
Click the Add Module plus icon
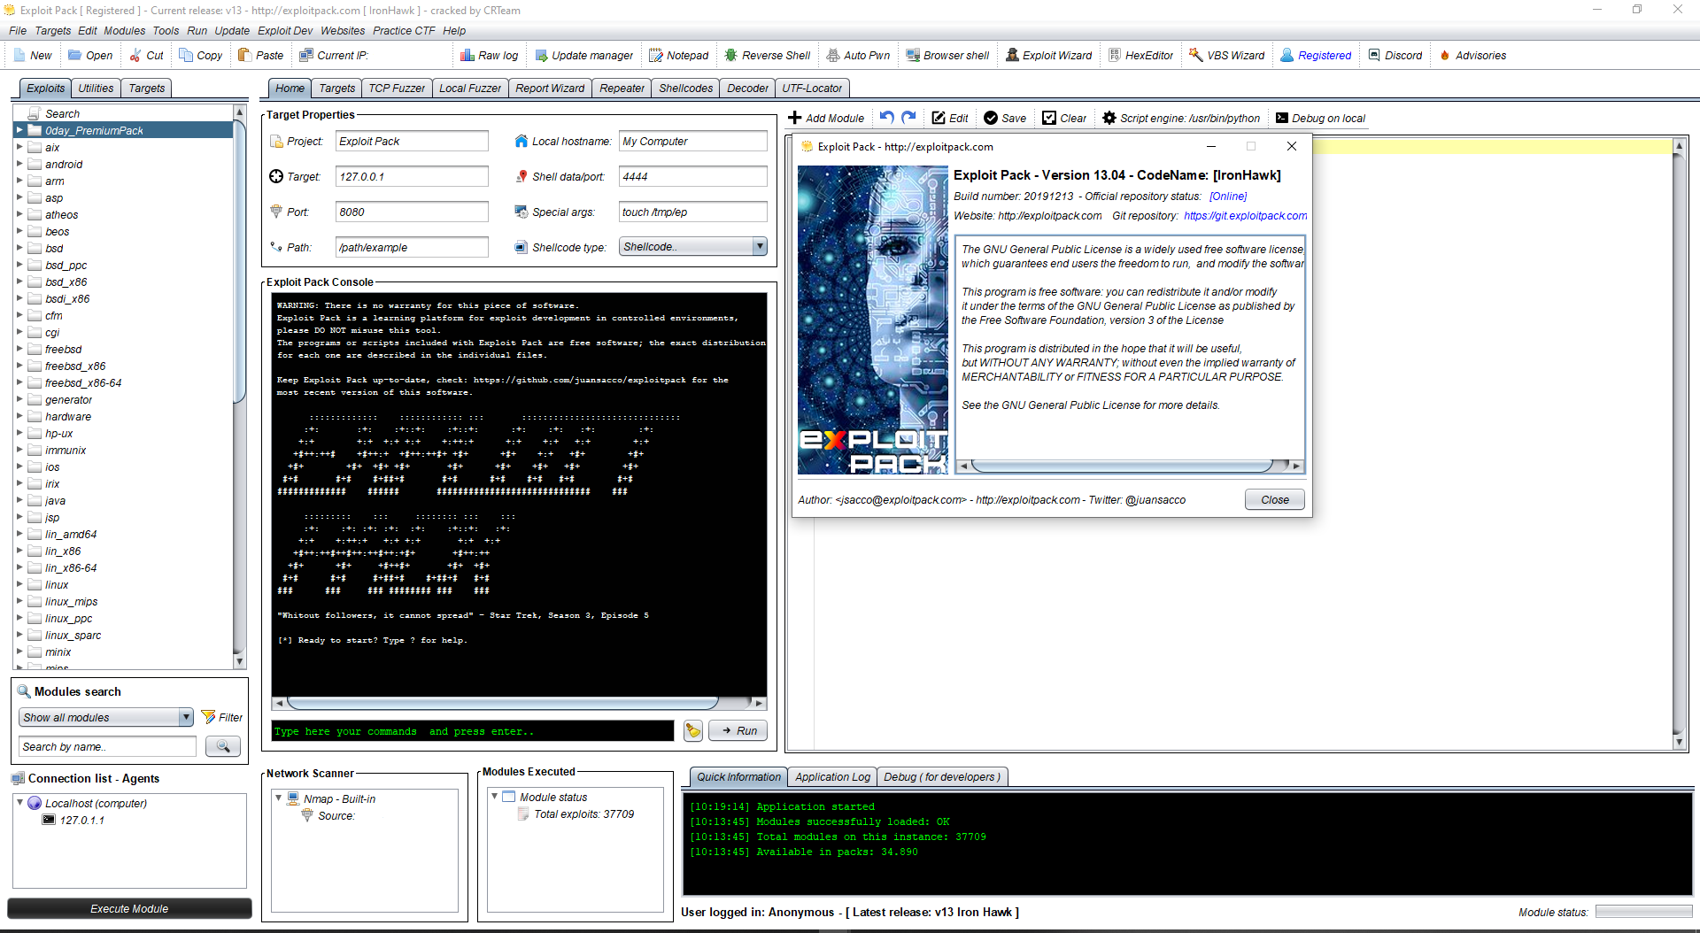(794, 118)
